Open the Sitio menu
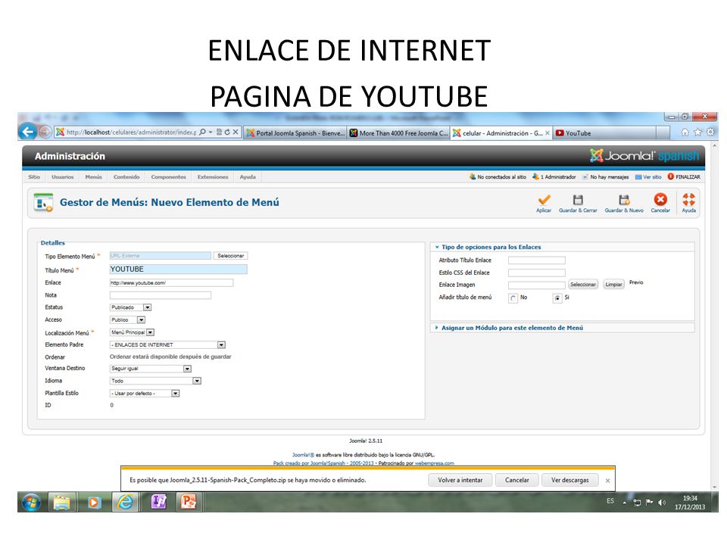The height and width of the screenshot is (545, 727). 34,177
